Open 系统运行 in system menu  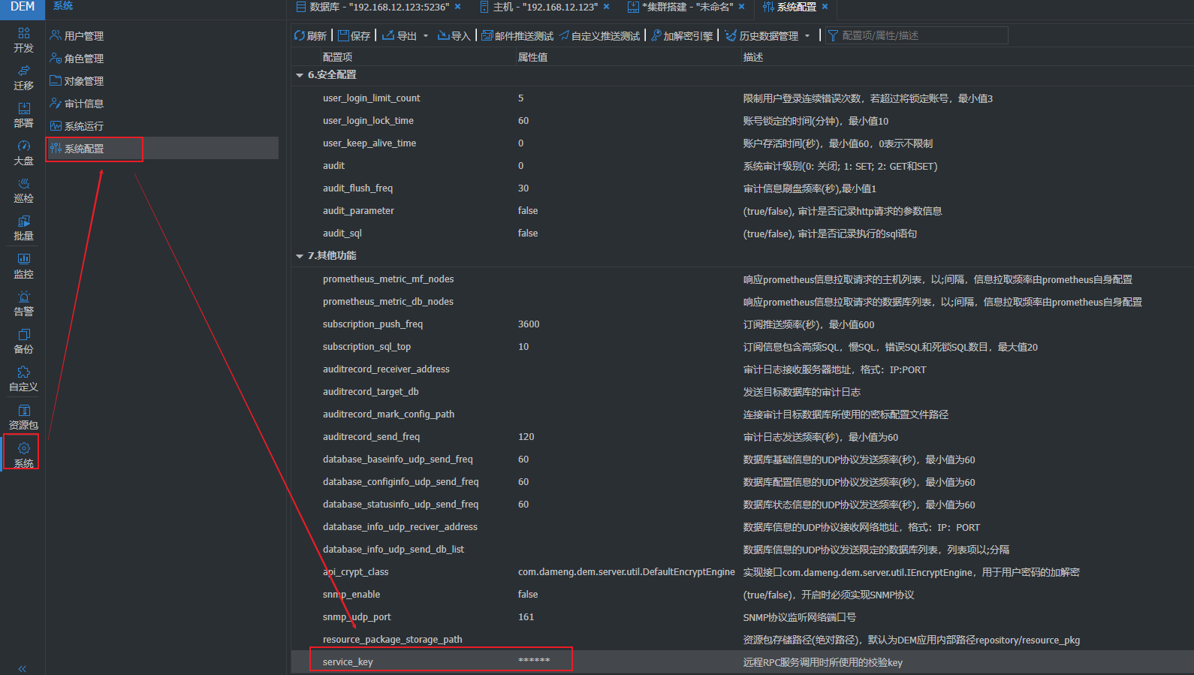(x=77, y=125)
